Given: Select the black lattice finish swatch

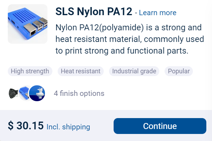Looking at the screenshot, I should [x=13, y=93].
